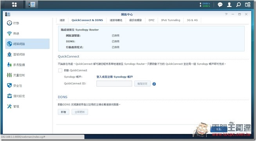This screenshot has width=256, height=141.
Task: Click the Network Center window title icon
Action: [8, 14]
